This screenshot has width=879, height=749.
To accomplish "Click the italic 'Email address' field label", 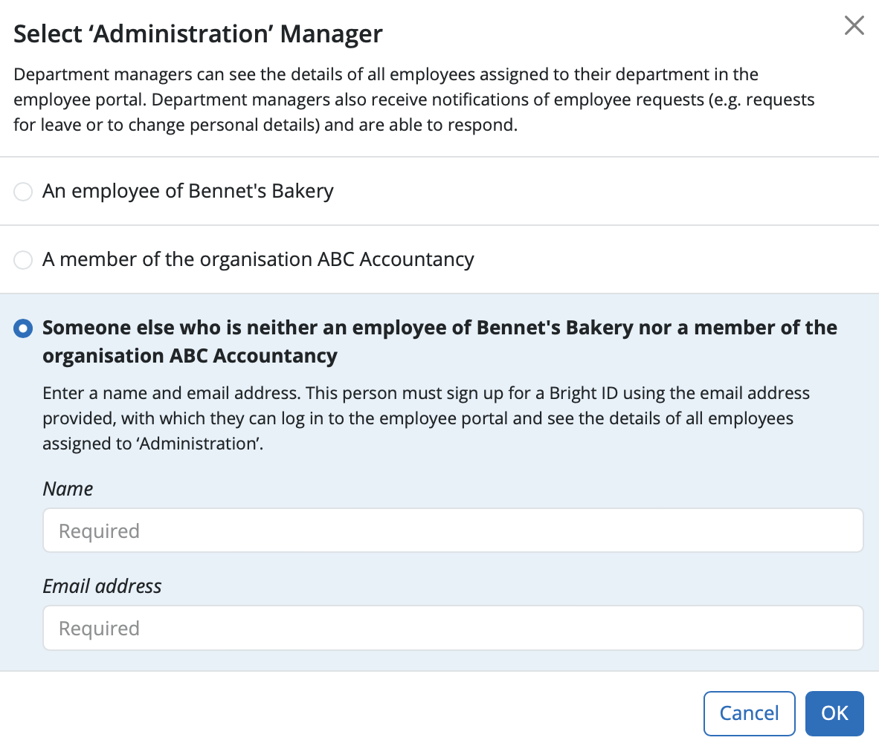I will click(x=102, y=586).
